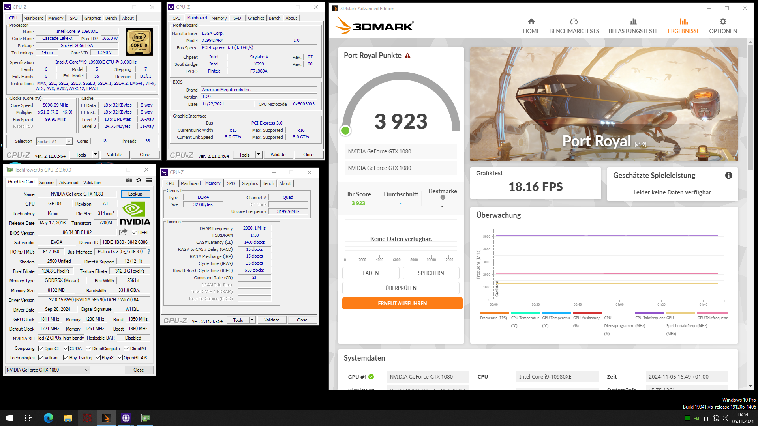Click BIOS version share/export icon in GPU-Z
This screenshot has height=426, width=758.
pos(123,232)
